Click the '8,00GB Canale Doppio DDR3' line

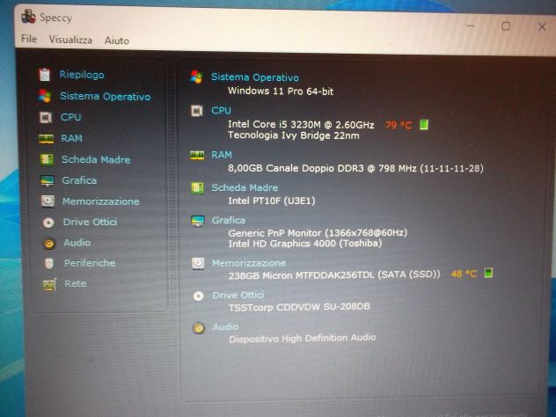[x=355, y=168]
